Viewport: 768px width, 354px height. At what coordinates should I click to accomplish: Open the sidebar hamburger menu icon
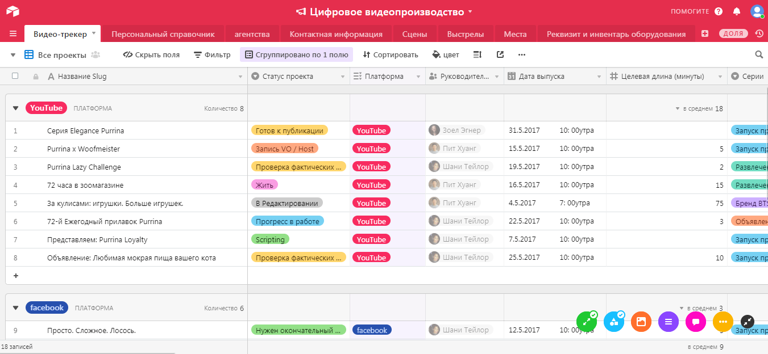(x=13, y=33)
